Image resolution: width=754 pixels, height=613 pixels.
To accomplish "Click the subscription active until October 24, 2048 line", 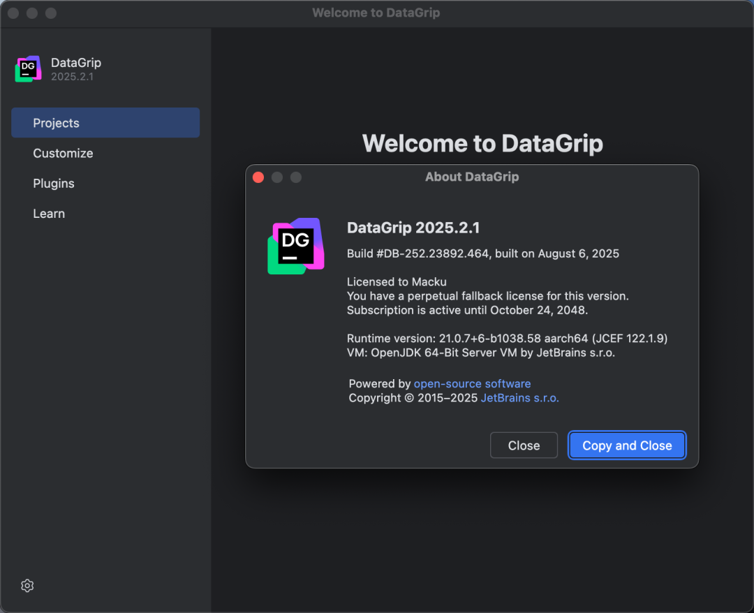I will pyautogui.click(x=467, y=310).
